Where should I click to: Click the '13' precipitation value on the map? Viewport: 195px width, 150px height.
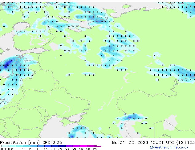click(12, 60)
